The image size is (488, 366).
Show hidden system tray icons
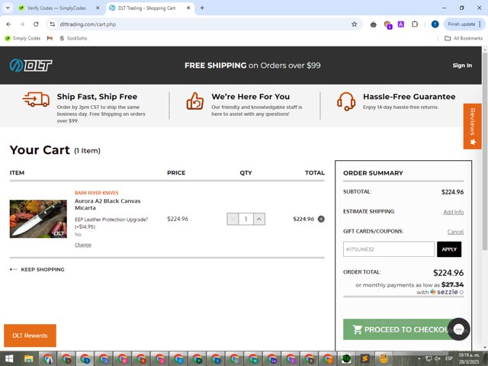[419, 359]
